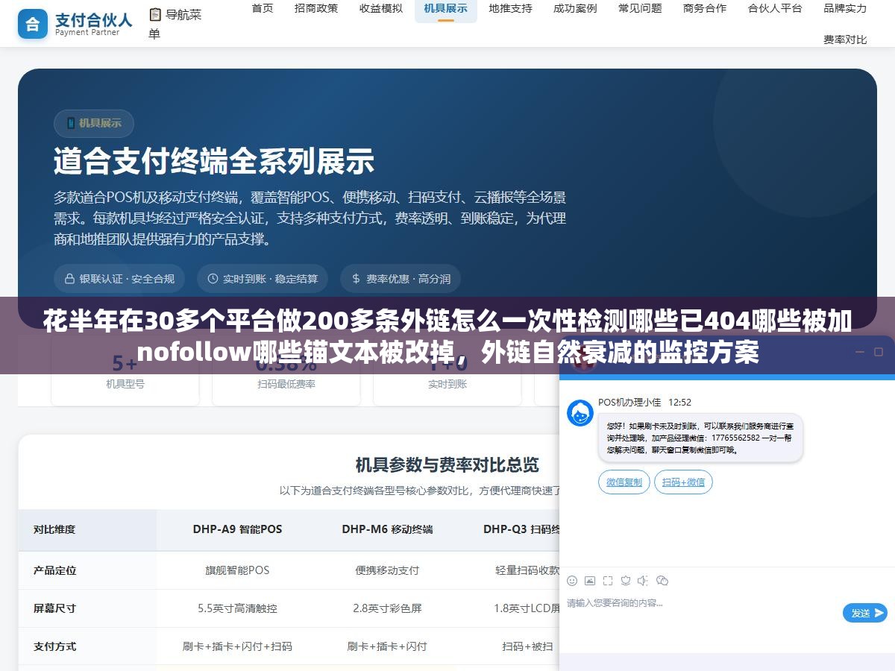Open the emoji picker in chat
Viewport: 895px width, 671px height.
(572, 581)
